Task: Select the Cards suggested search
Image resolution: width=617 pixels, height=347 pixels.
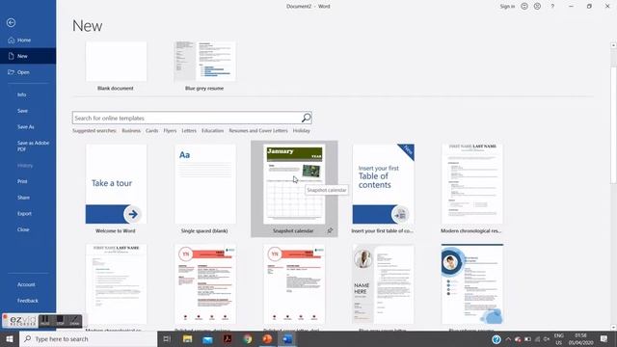Action: click(x=152, y=131)
